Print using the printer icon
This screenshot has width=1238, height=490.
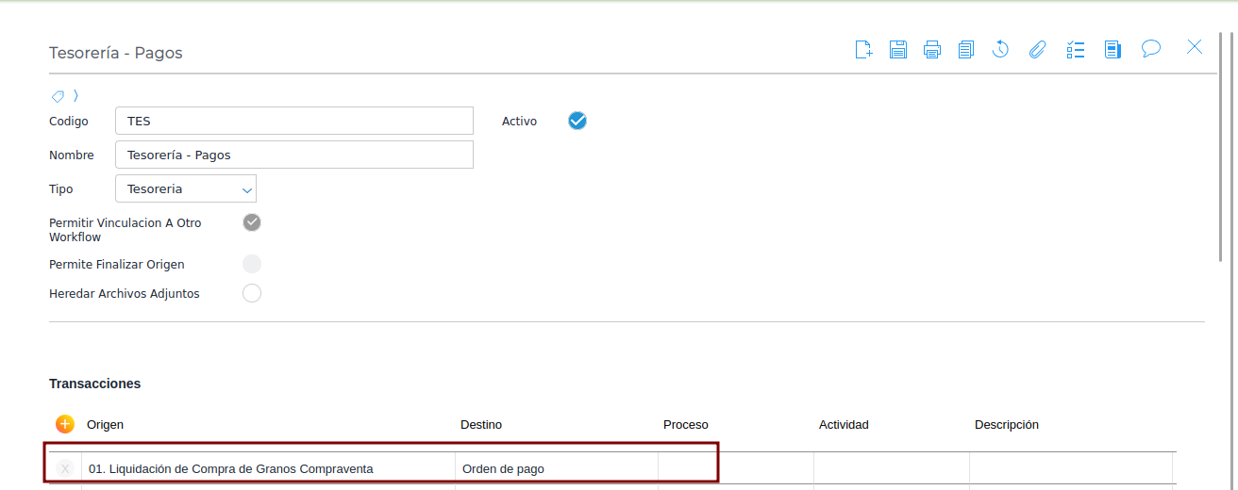tap(932, 49)
